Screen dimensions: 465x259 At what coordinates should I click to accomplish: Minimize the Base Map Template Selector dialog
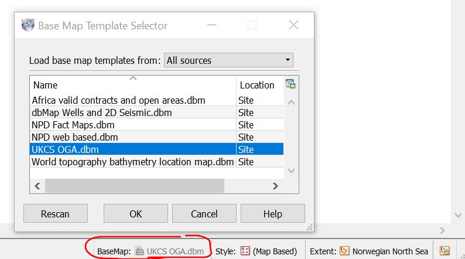[211, 25]
